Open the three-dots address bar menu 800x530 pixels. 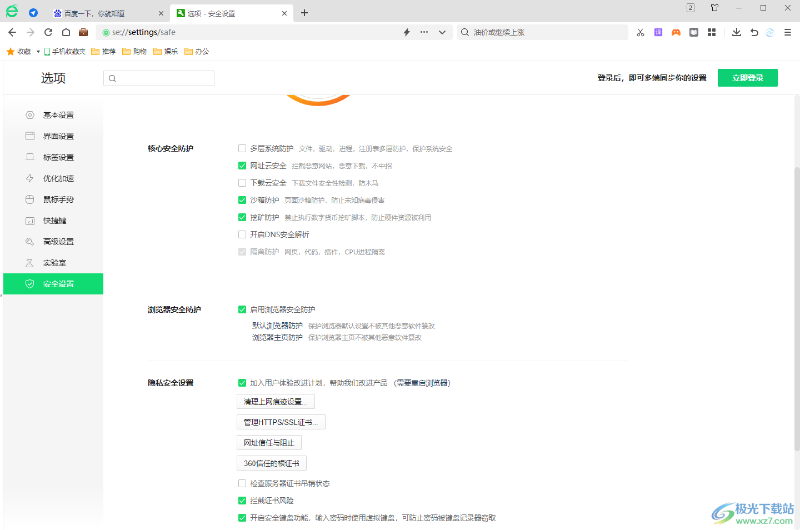424,32
